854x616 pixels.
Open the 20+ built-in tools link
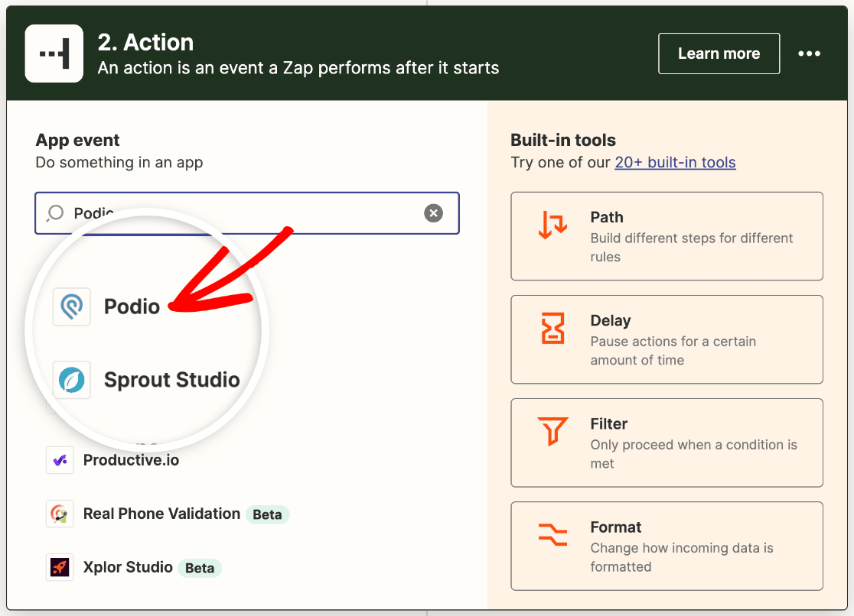[675, 162]
